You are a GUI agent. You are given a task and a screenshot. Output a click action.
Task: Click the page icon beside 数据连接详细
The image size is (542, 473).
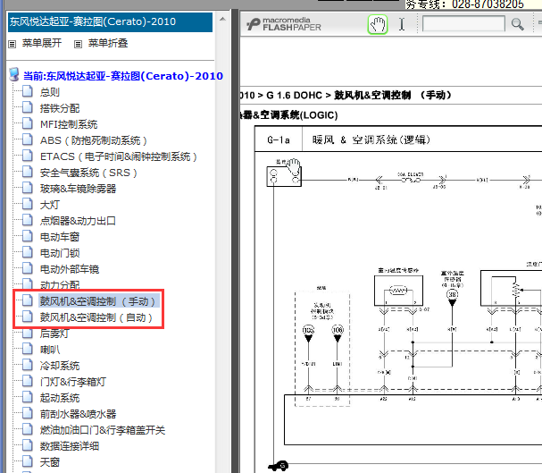tap(28, 445)
